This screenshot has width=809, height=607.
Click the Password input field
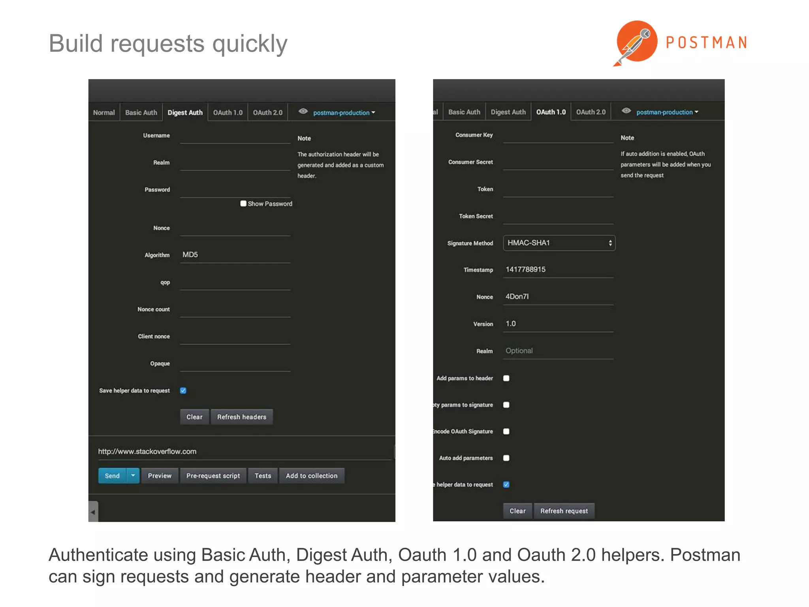235,190
